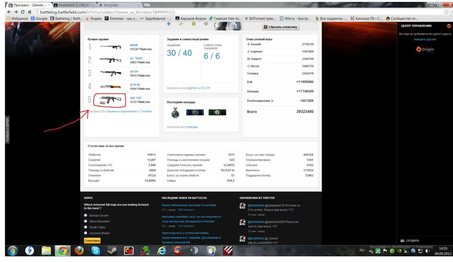Open Оружие и снаряжение link
This screenshot has height=262, width=453.
coord(122,112)
